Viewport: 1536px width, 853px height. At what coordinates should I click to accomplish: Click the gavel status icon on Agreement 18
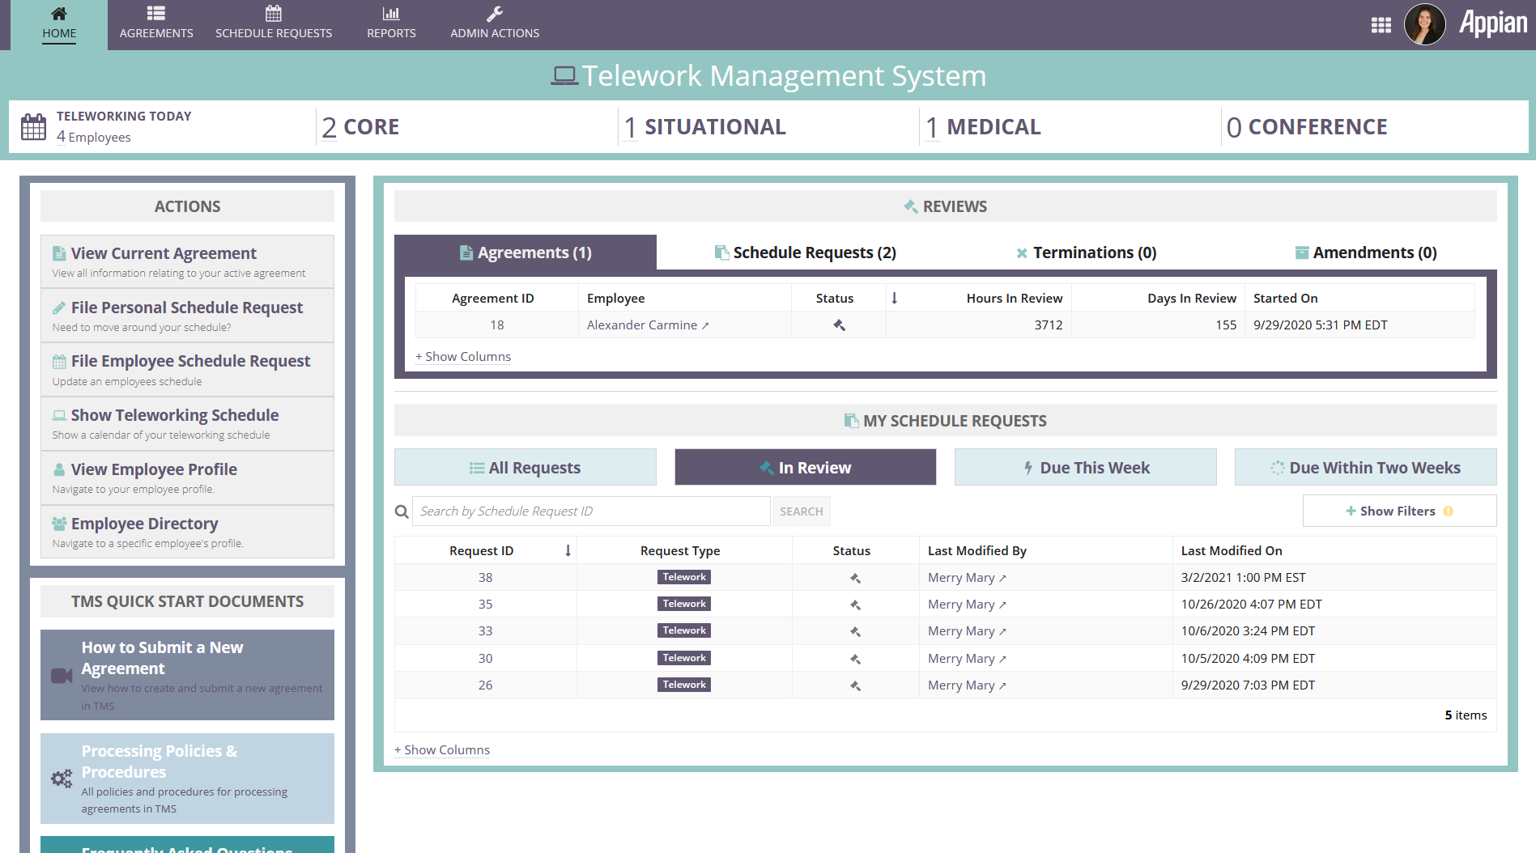(839, 325)
